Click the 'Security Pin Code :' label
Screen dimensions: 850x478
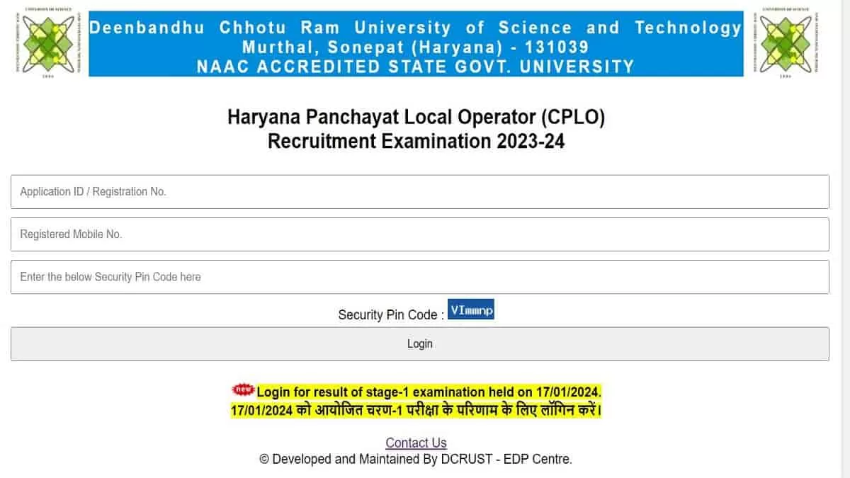[x=390, y=314]
